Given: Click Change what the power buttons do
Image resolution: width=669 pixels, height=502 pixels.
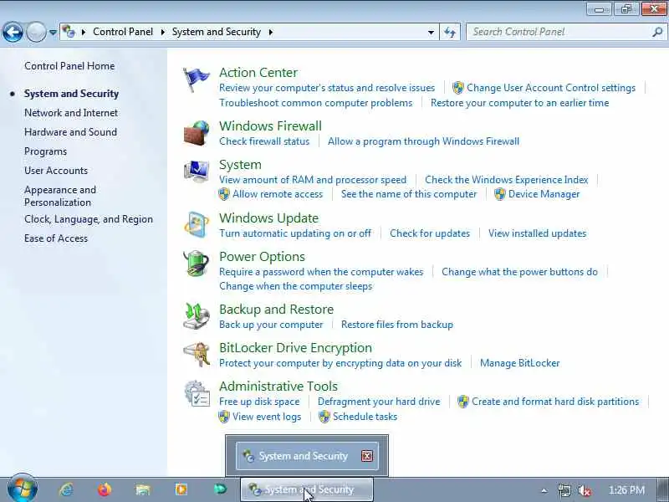Looking at the screenshot, I should [x=519, y=272].
